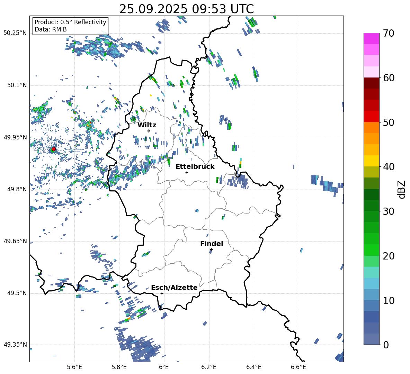Click the 5.8°E longitude tick label
The height and width of the screenshot is (374, 410).
click(x=119, y=367)
